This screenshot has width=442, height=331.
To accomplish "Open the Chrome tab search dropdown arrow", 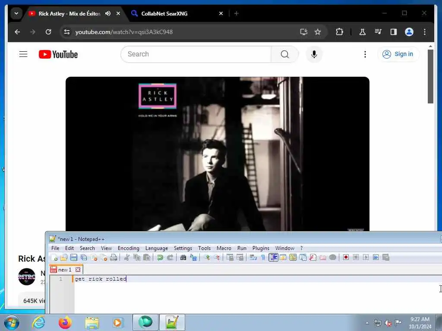I will pos(16,13).
